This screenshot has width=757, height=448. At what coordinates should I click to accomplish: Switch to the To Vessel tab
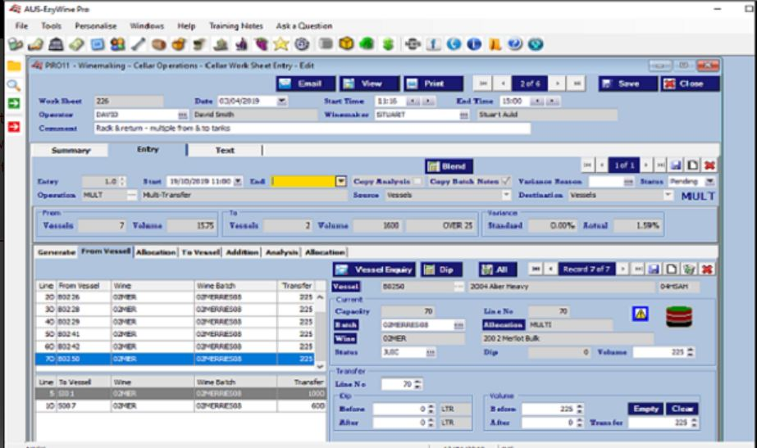[200, 251]
